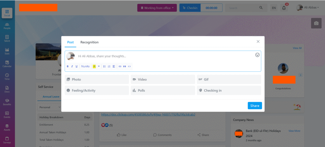Image resolution: width=325 pixels, height=147 pixels.
Task: Open the Nunito font dropdown
Action: pyautogui.click(x=85, y=67)
